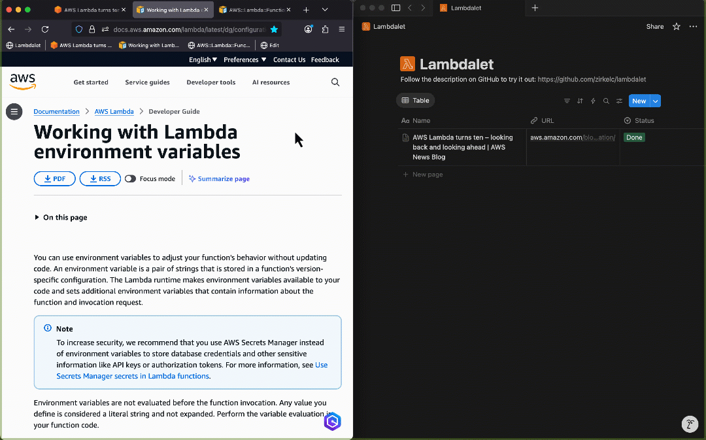This screenshot has height=440, width=706.
Task: Open the Edit bookmark in bookmarks bar
Action: (x=270, y=45)
